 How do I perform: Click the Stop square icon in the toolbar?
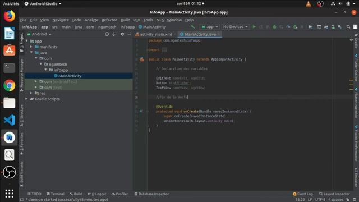tap(302, 27)
